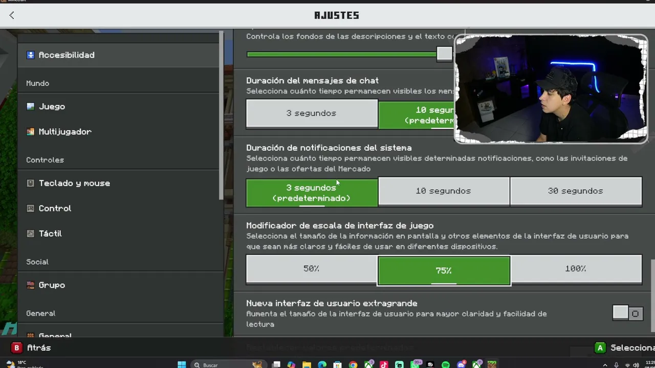Click the Accesibilidad icon in sidebar
655x368 pixels.
30,55
